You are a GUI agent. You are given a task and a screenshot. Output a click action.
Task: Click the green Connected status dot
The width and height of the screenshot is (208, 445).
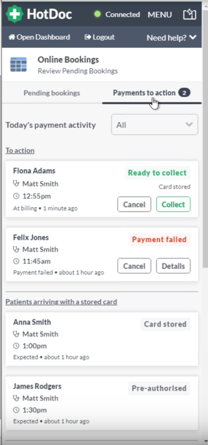tap(97, 14)
